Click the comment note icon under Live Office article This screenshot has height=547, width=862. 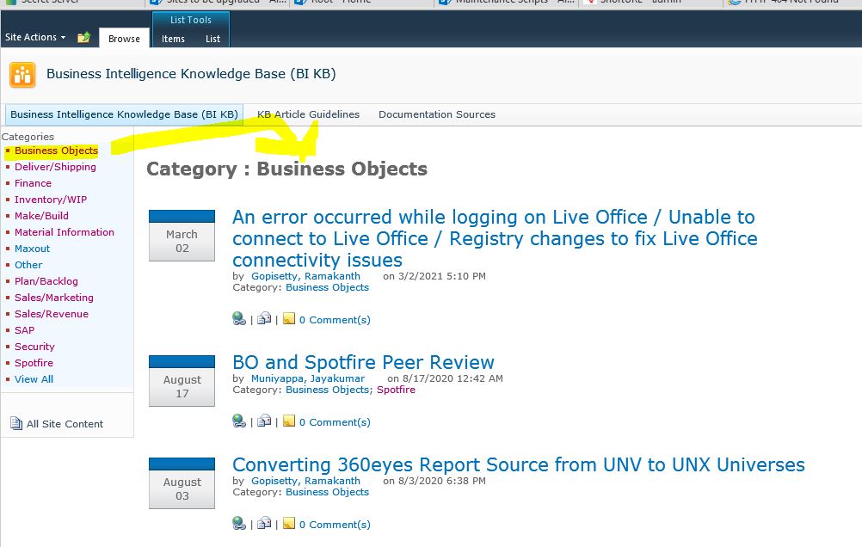pyautogui.click(x=288, y=318)
